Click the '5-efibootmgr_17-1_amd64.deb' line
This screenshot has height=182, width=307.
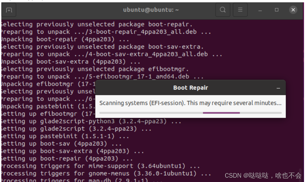click(x=102, y=76)
